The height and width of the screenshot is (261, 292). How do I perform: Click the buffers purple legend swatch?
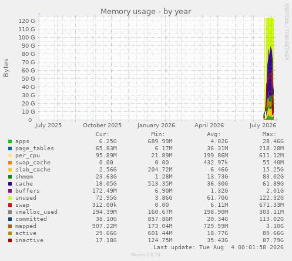coord(10,191)
